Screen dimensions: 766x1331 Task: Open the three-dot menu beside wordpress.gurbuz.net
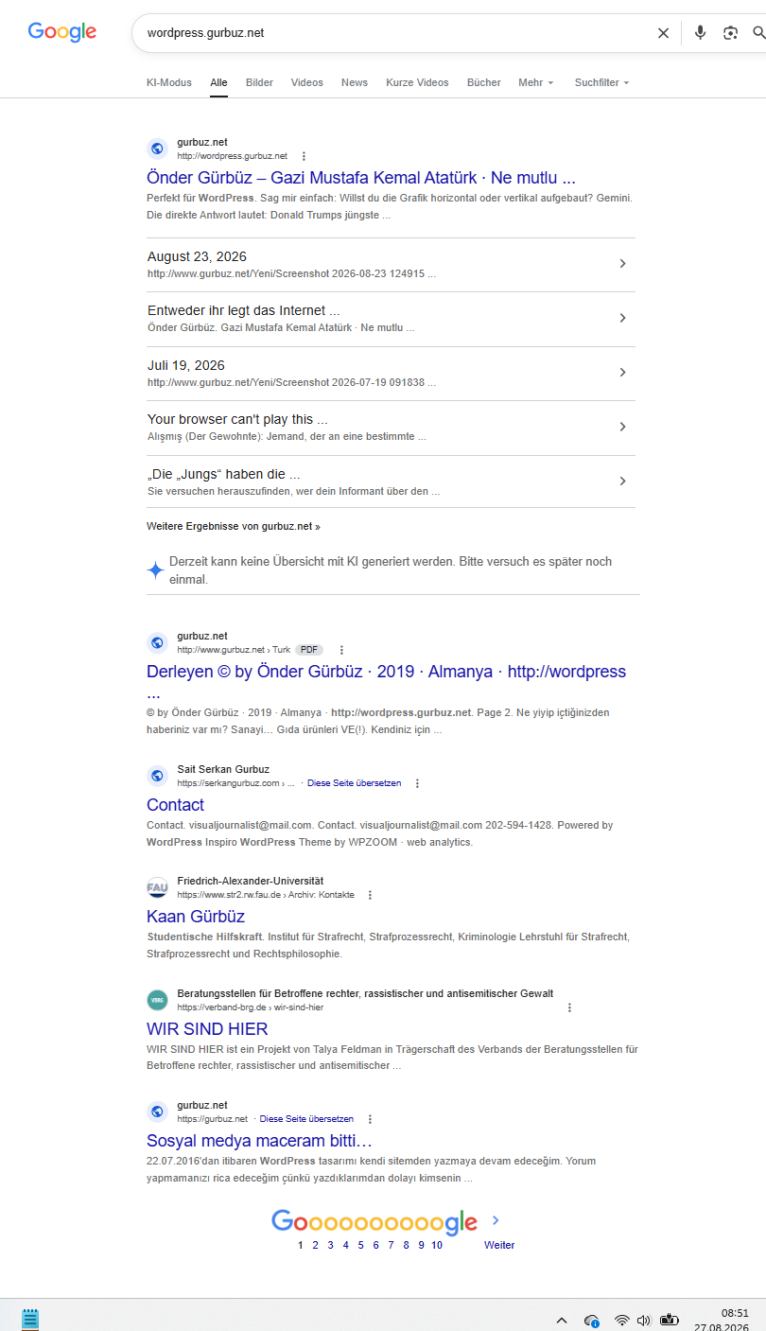click(304, 156)
